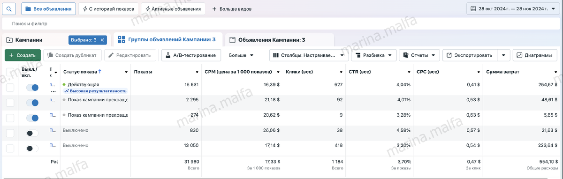The width and height of the screenshot is (563, 179).
Task: Toggle switch of row with 274 impressions
Action: coord(32,118)
